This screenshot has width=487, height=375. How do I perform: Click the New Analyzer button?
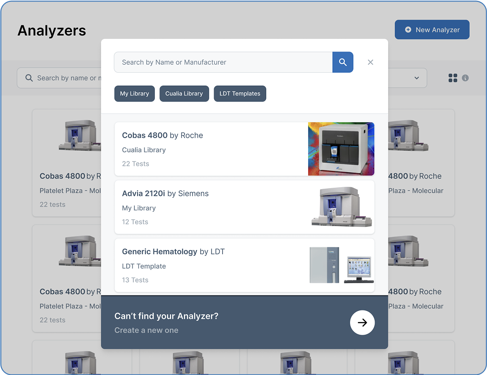[432, 29]
